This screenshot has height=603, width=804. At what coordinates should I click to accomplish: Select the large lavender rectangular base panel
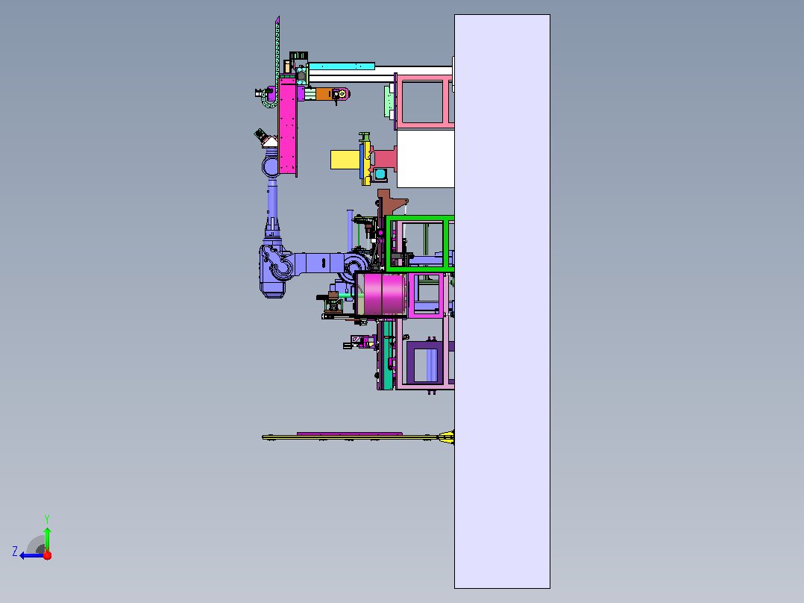coord(502,301)
